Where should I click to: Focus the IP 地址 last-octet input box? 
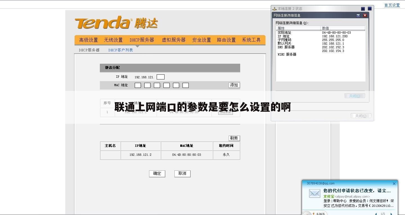click(161, 77)
